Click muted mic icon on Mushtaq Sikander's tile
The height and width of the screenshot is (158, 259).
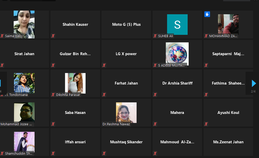104,154
